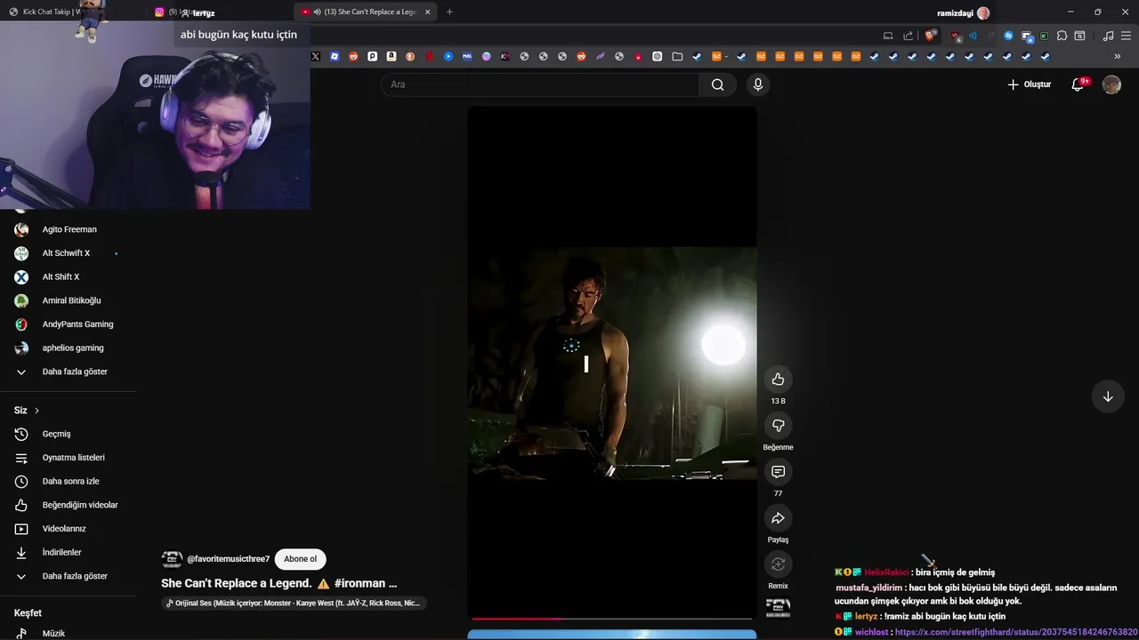
Task: Open Daha sonra izle watch later
Action: pos(69,481)
